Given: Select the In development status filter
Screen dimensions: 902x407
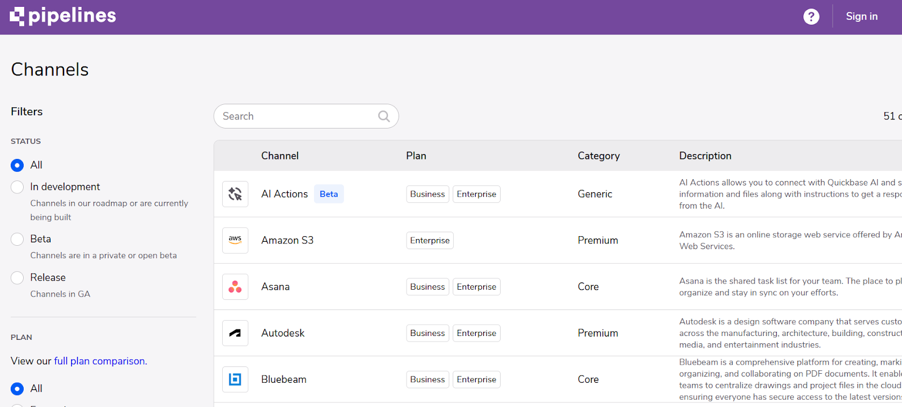Looking at the screenshot, I should (x=17, y=187).
